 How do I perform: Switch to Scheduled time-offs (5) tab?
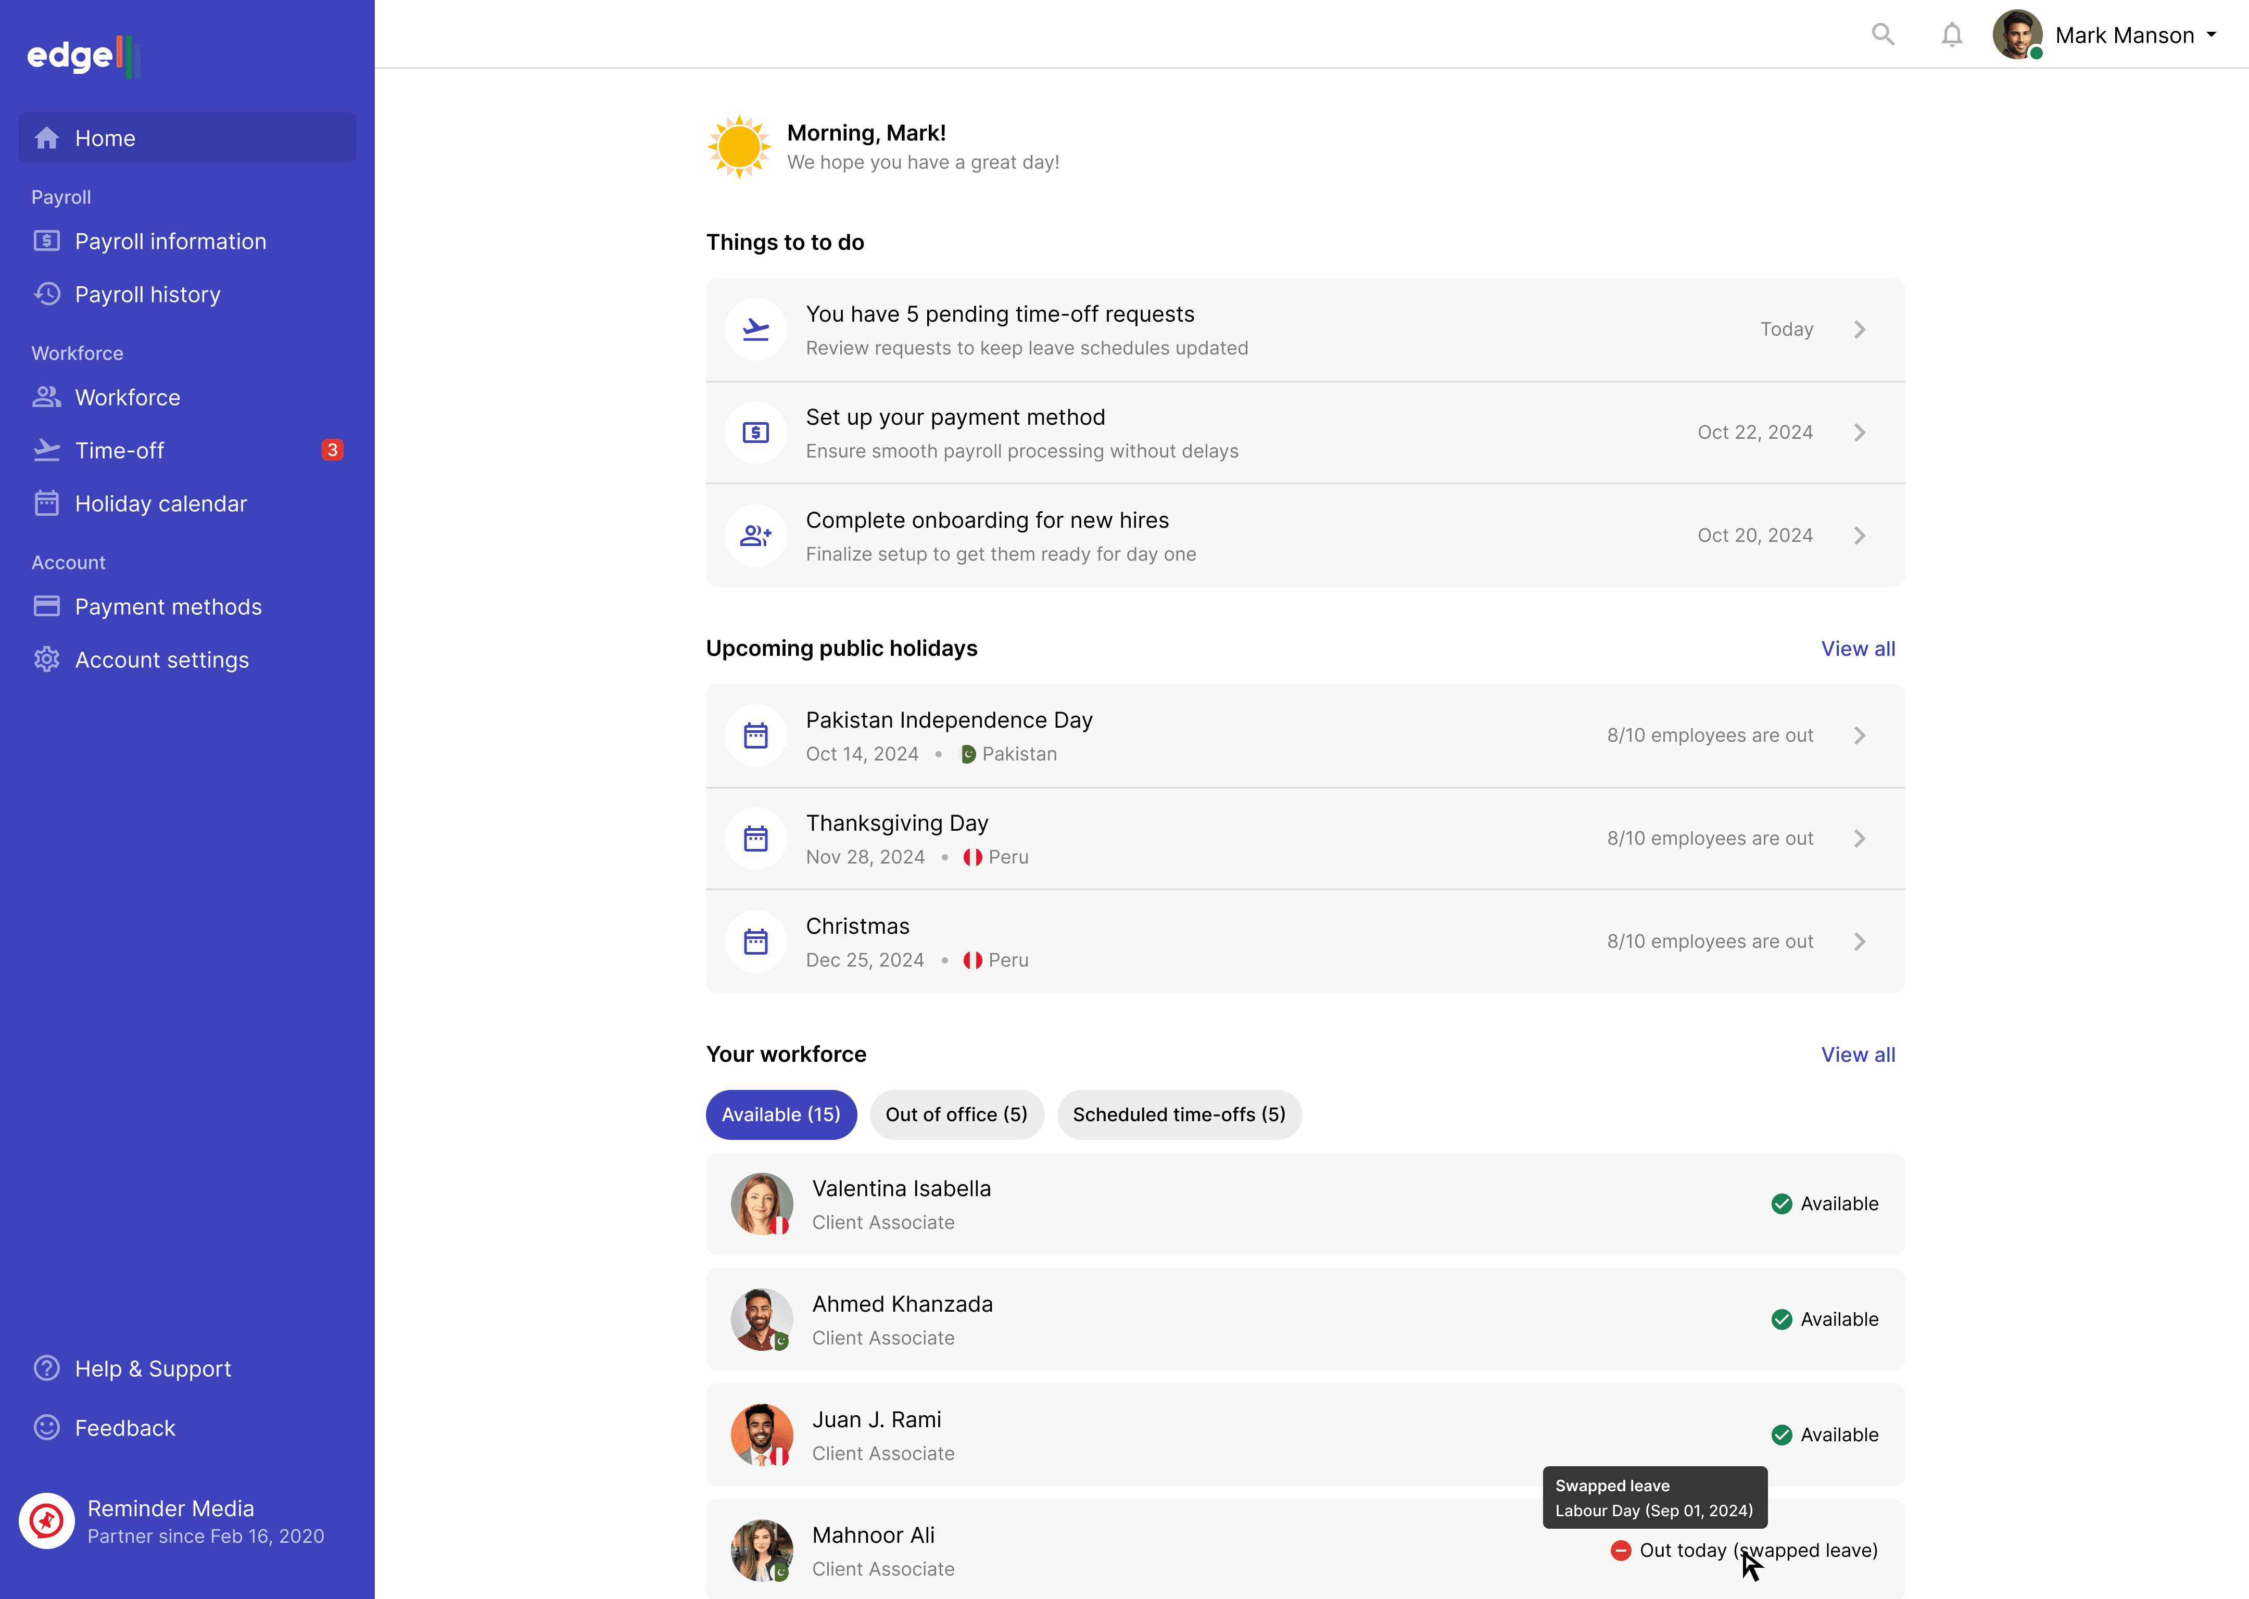1179,1114
